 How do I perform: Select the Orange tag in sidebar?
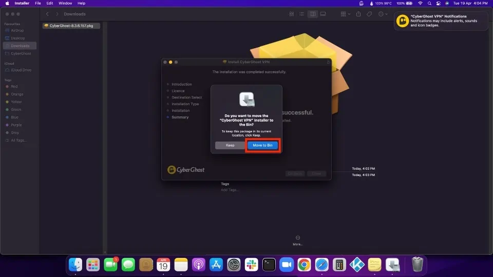[x=17, y=94]
